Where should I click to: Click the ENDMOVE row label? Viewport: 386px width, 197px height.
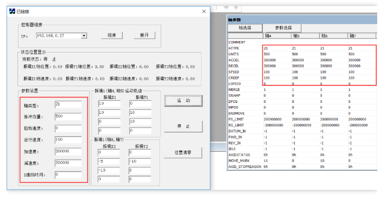pyautogui.click(x=237, y=113)
